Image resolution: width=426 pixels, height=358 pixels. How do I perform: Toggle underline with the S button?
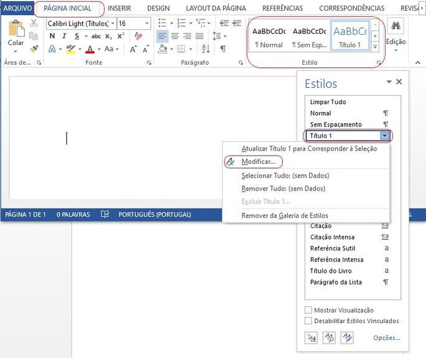point(77,36)
